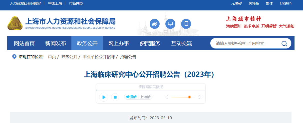Switch to 繁体 traditional Chinese
This screenshot has width=303, height=126.
[x=270, y=3]
